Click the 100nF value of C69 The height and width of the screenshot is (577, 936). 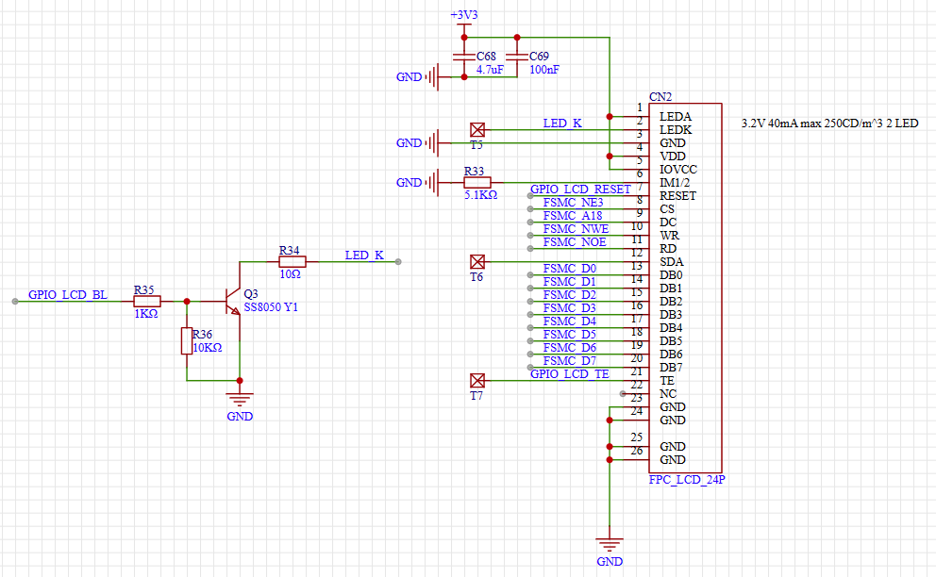[x=544, y=70]
